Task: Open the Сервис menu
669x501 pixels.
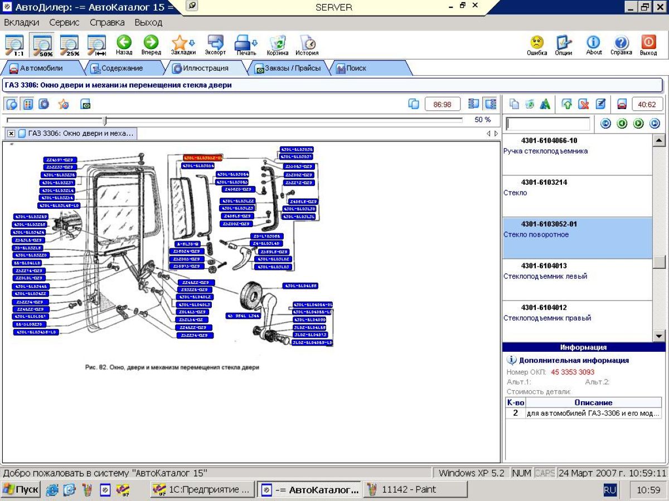Action: tap(64, 23)
